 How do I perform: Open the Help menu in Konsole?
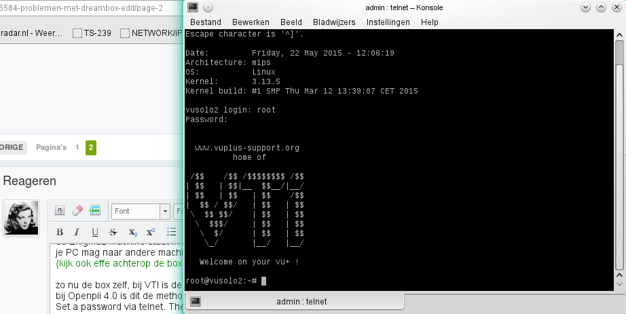point(430,22)
